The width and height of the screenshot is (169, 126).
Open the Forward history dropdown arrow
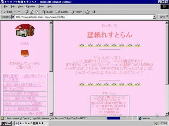(x=23, y=12)
